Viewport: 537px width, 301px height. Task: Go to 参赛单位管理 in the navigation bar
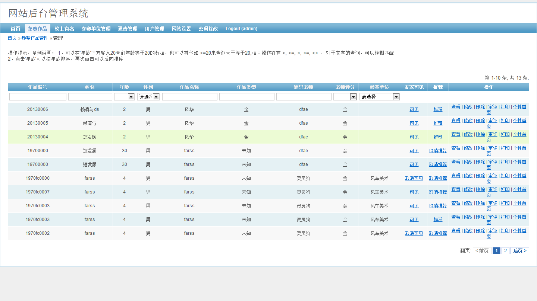pyautogui.click(x=96, y=29)
